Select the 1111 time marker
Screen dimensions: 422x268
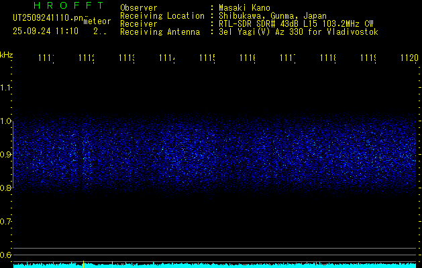pyautogui.click(x=46, y=58)
